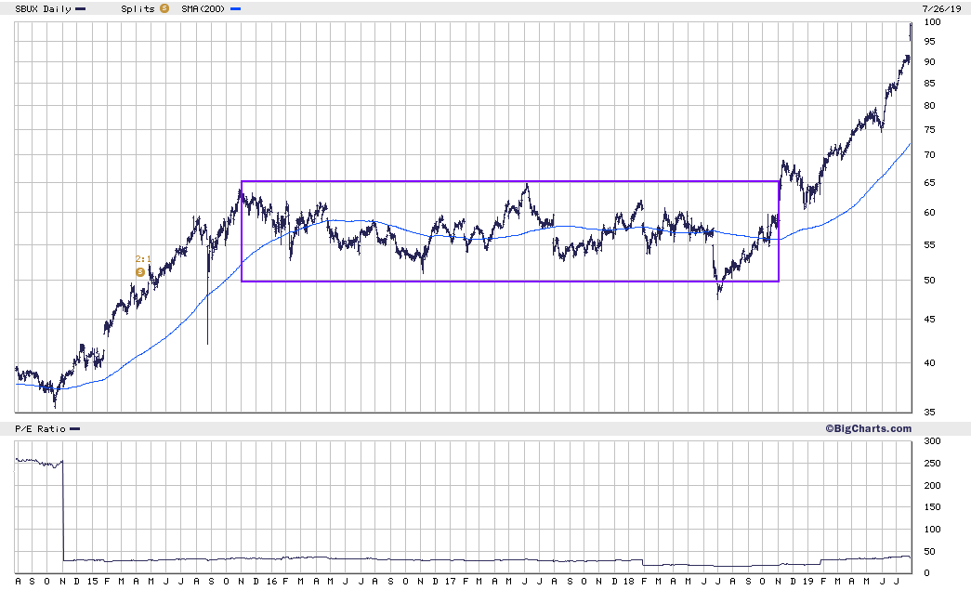Screen dimensions: 971x590
Task: Click the 65 price axis label
Action: click(x=929, y=183)
